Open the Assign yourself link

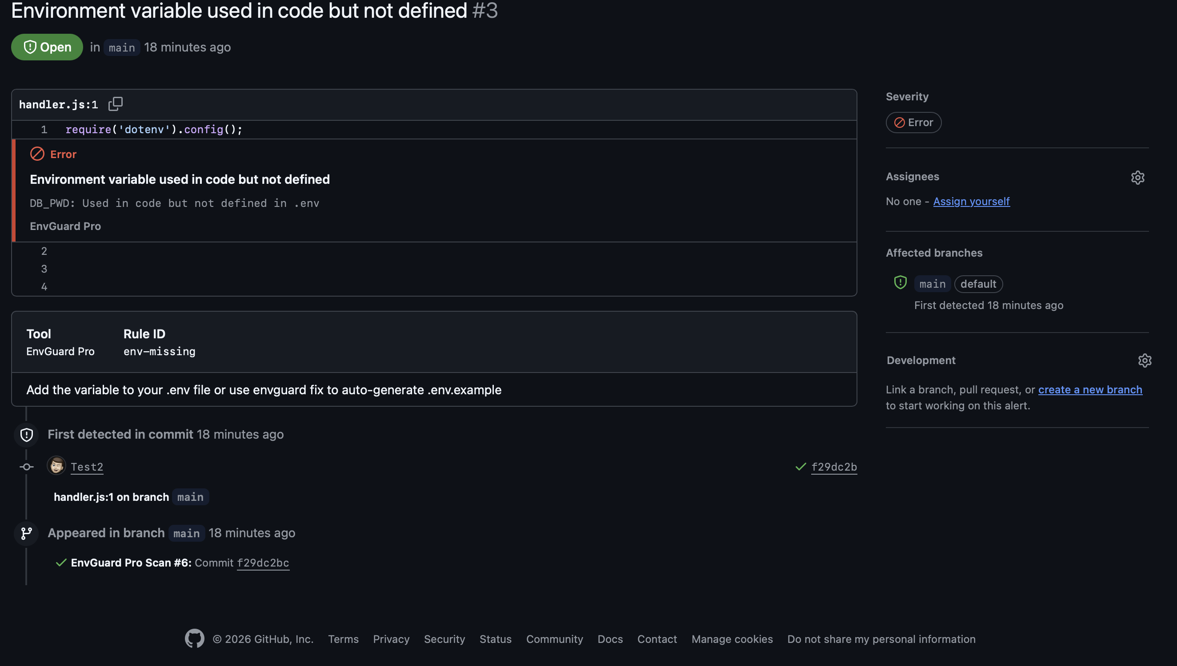pyautogui.click(x=972, y=201)
